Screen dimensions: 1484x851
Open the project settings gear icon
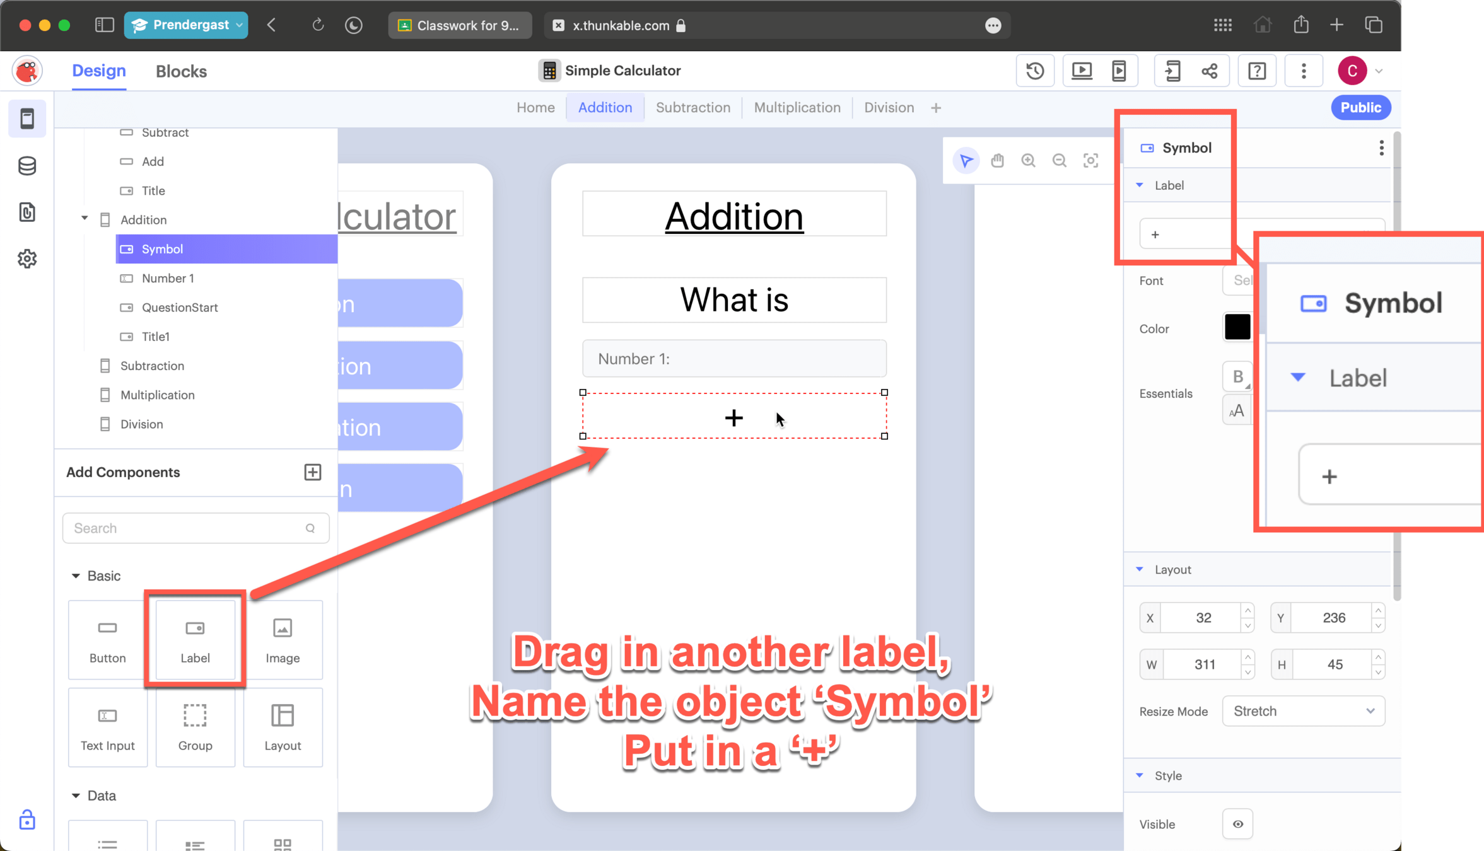click(x=27, y=258)
